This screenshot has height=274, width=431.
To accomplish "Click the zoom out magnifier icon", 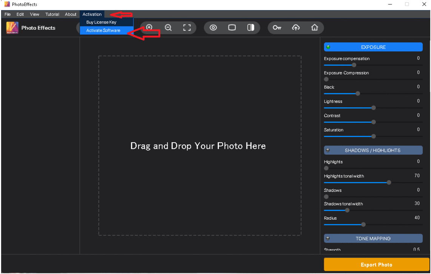I will (168, 28).
